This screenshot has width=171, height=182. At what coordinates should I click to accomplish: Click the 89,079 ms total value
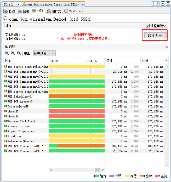click(156, 72)
